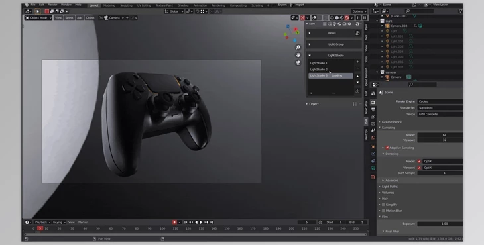The image size is (484, 245).
Task: Jump to timeline end frame
Action: coord(212,222)
